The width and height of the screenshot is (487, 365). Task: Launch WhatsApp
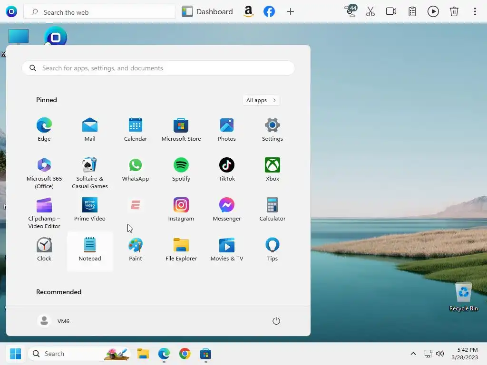[136, 170]
